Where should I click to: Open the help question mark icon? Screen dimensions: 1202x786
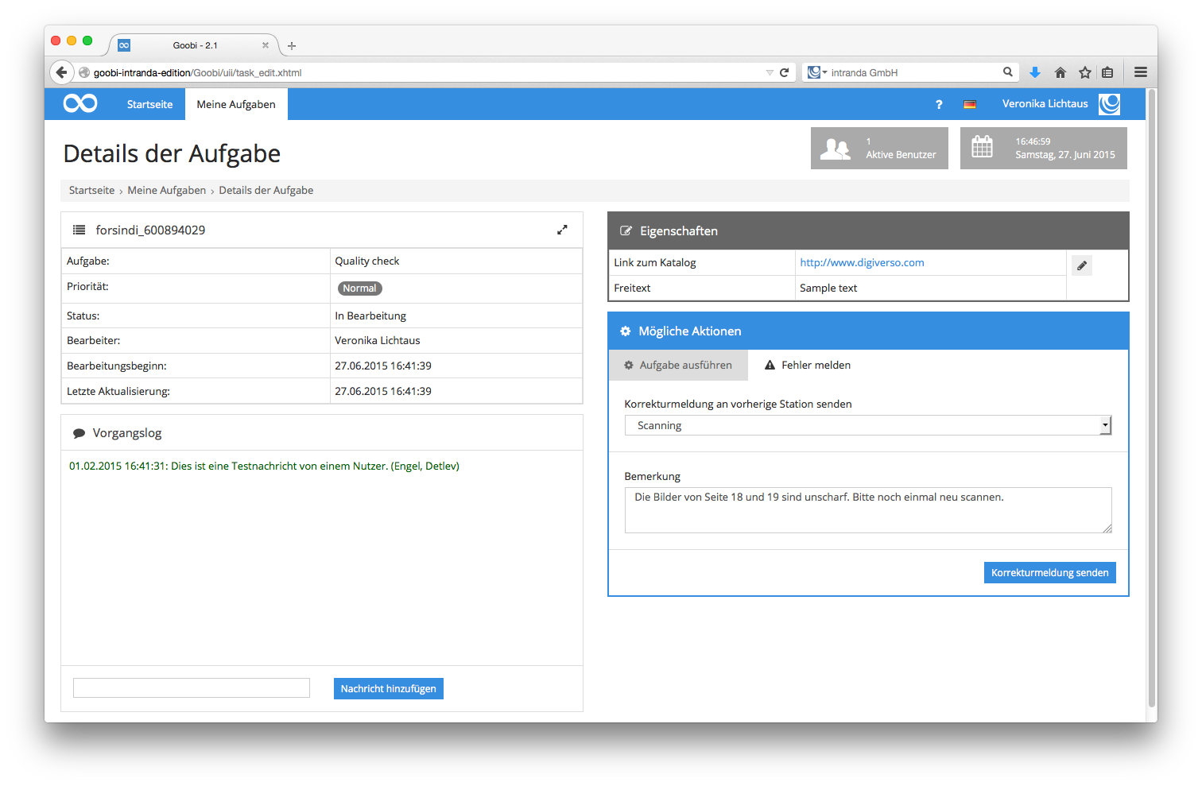pyautogui.click(x=939, y=104)
